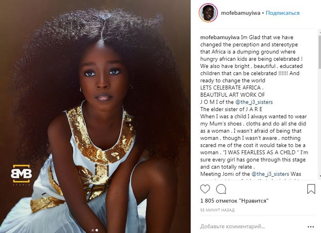This screenshot has width=321, height=233.
Task: Open mofebamuyiwa username in the header
Action: tap(240, 13)
